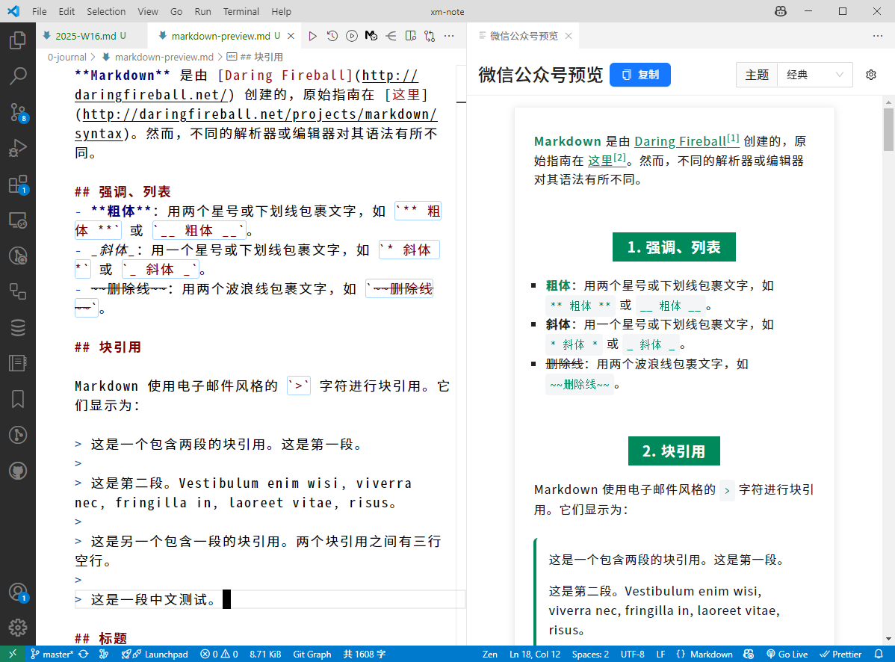The image size is (895, 662).
Task: Open the WeChat preview settings gear
Action: (871, 75)
